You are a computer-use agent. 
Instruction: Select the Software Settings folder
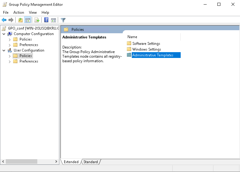(146, 44)
